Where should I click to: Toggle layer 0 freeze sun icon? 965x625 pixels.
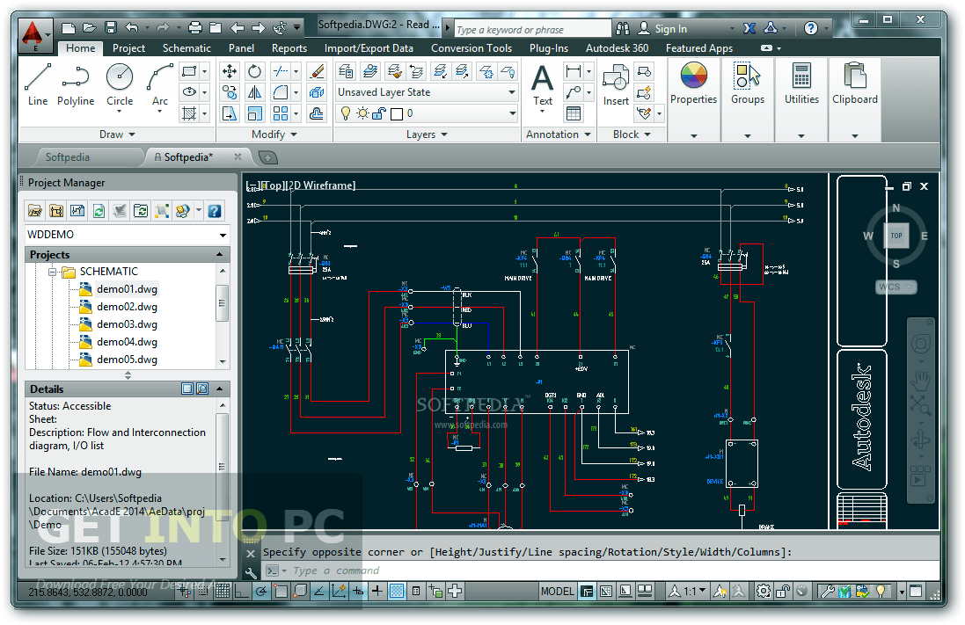(x=362, y=113)
